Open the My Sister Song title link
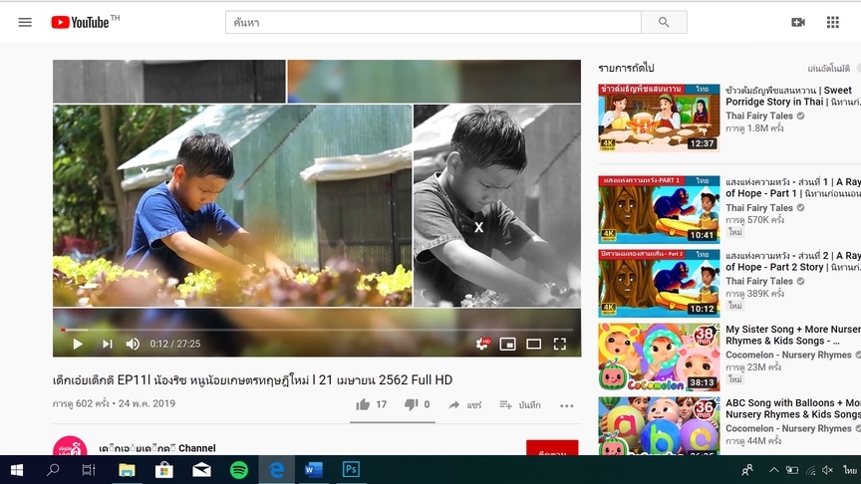The height and width of the screenshot is (484, 861). pyautogui.click(x=793, y=335)
